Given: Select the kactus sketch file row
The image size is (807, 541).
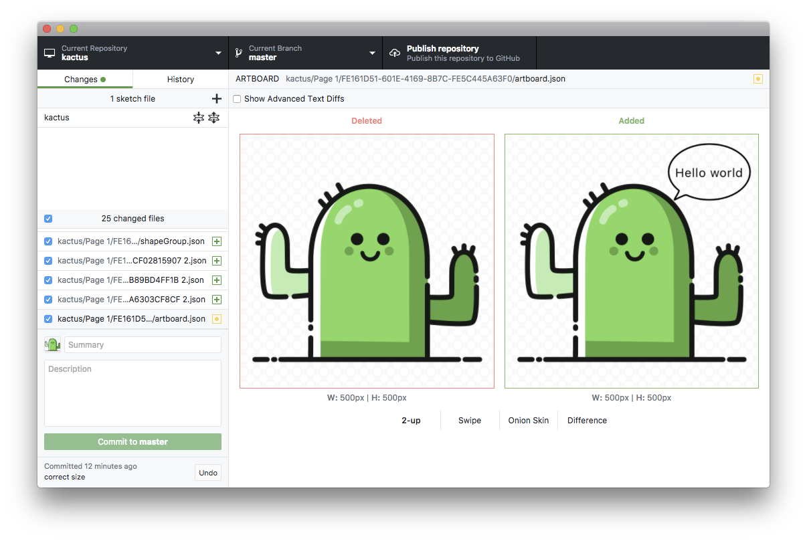Looking at the screenshot, I should click(133, 118).
